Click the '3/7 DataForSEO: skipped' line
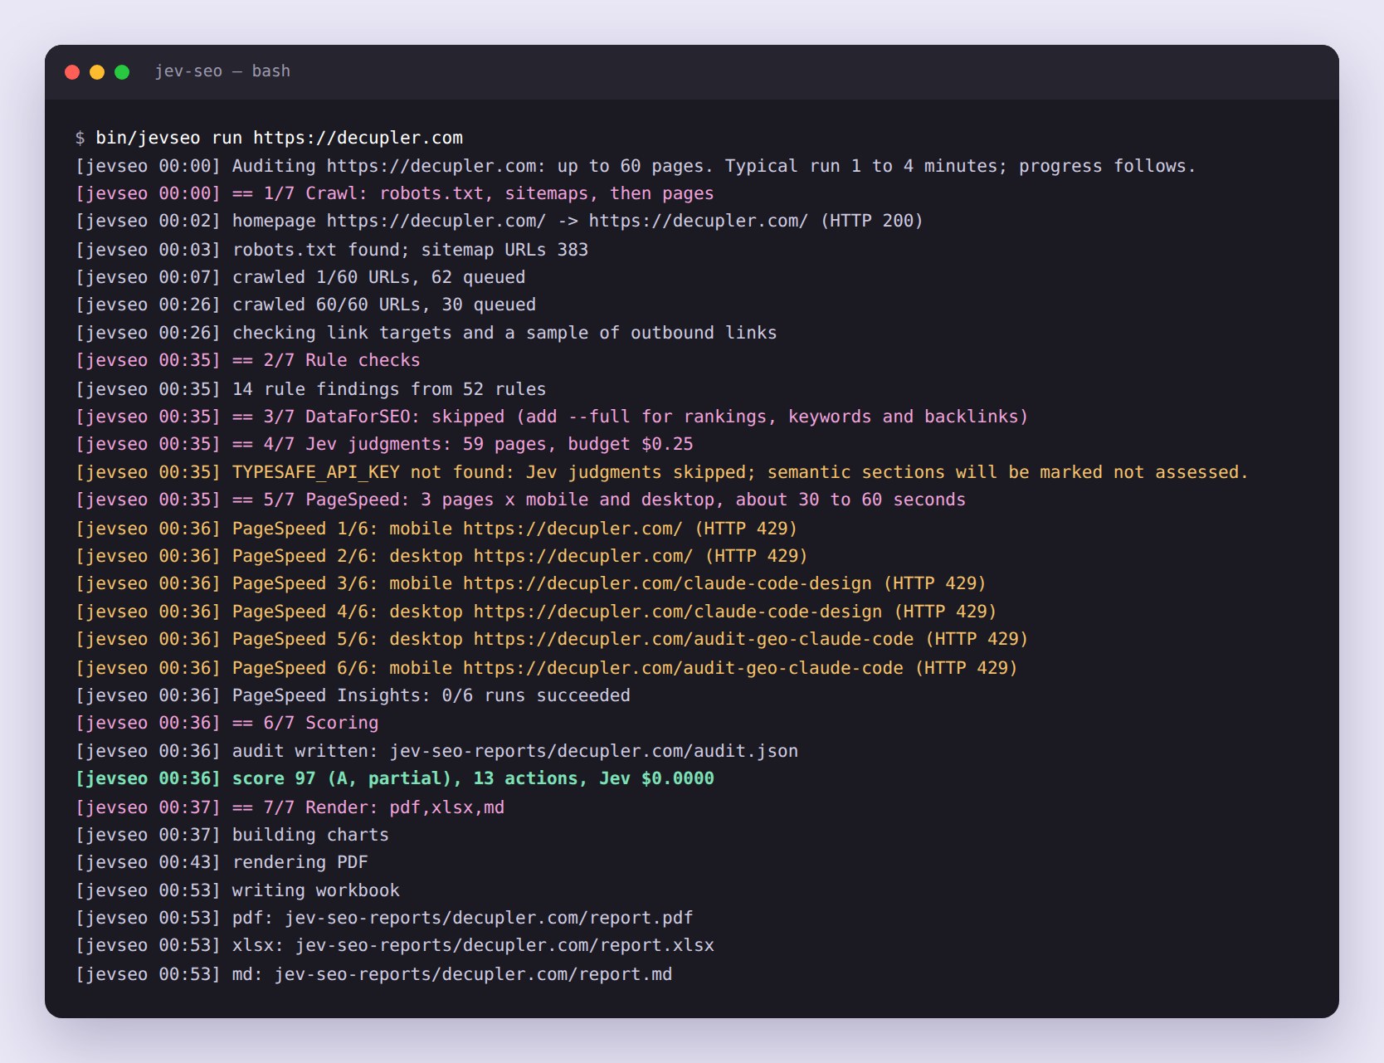Image resolution: width=1384 pixels, height=1063 pixels. click(x=552, y=417)
